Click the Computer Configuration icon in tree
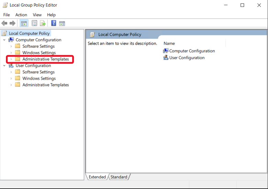 11,40
